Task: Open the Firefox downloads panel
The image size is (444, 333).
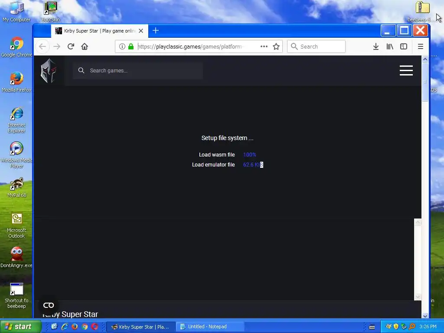Action: tap(376, 46)
